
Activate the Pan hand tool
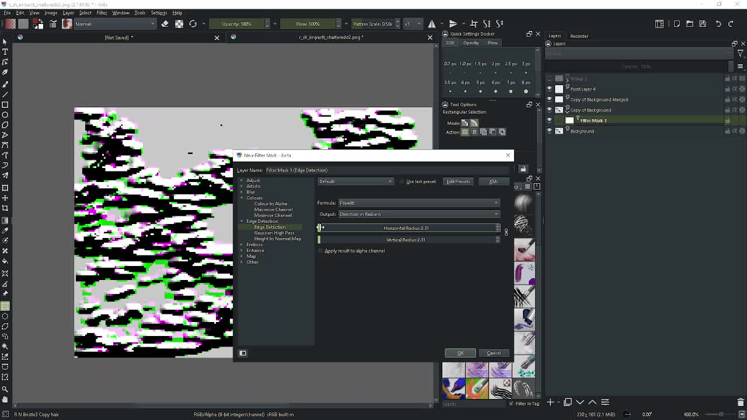[5, 399]
